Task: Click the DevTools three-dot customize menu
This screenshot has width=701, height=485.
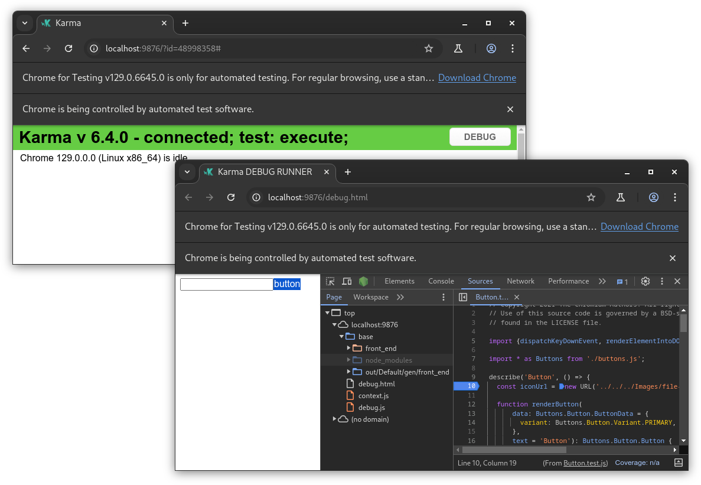Action: 662,281
